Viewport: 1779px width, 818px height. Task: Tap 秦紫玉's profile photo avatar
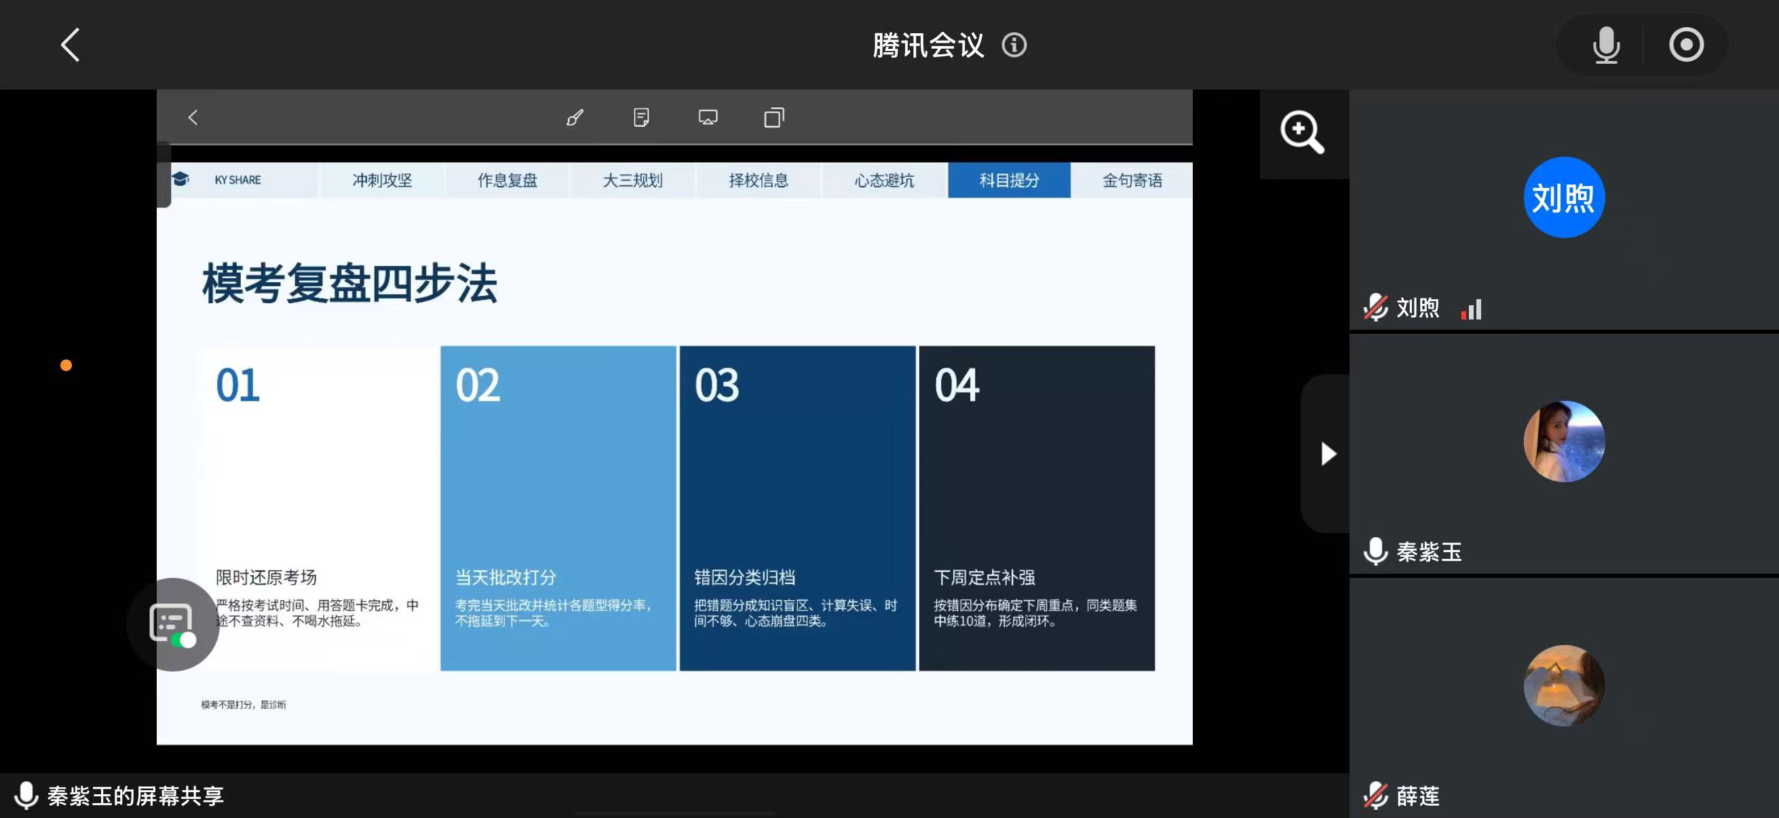tap(1564, 441)
